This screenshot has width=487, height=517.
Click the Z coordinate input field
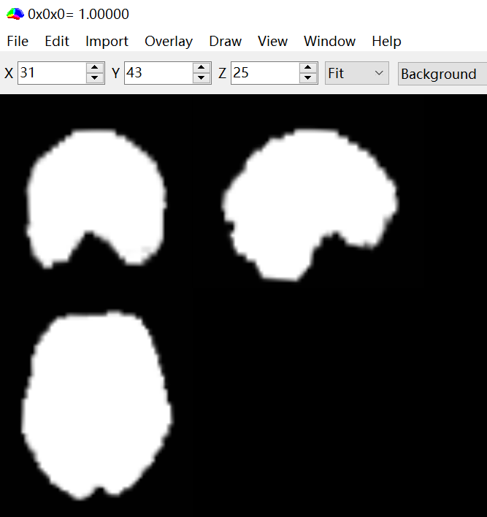click(x=265, y=73)
